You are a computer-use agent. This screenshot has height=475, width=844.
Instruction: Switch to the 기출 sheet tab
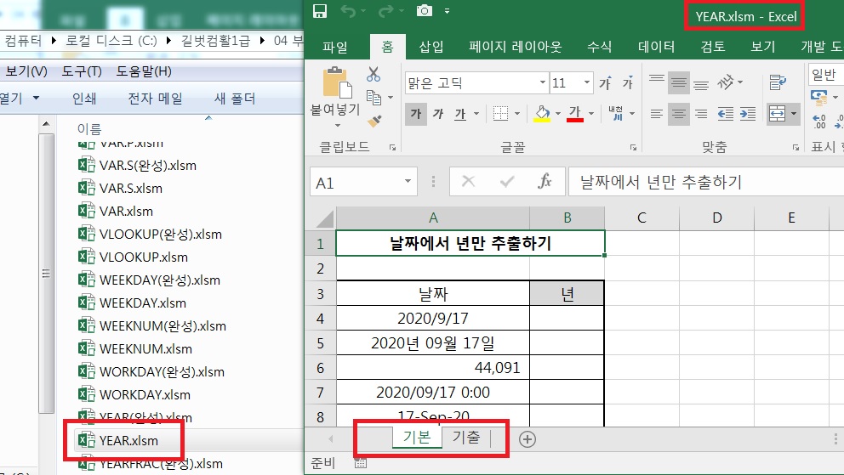[465, 438]
